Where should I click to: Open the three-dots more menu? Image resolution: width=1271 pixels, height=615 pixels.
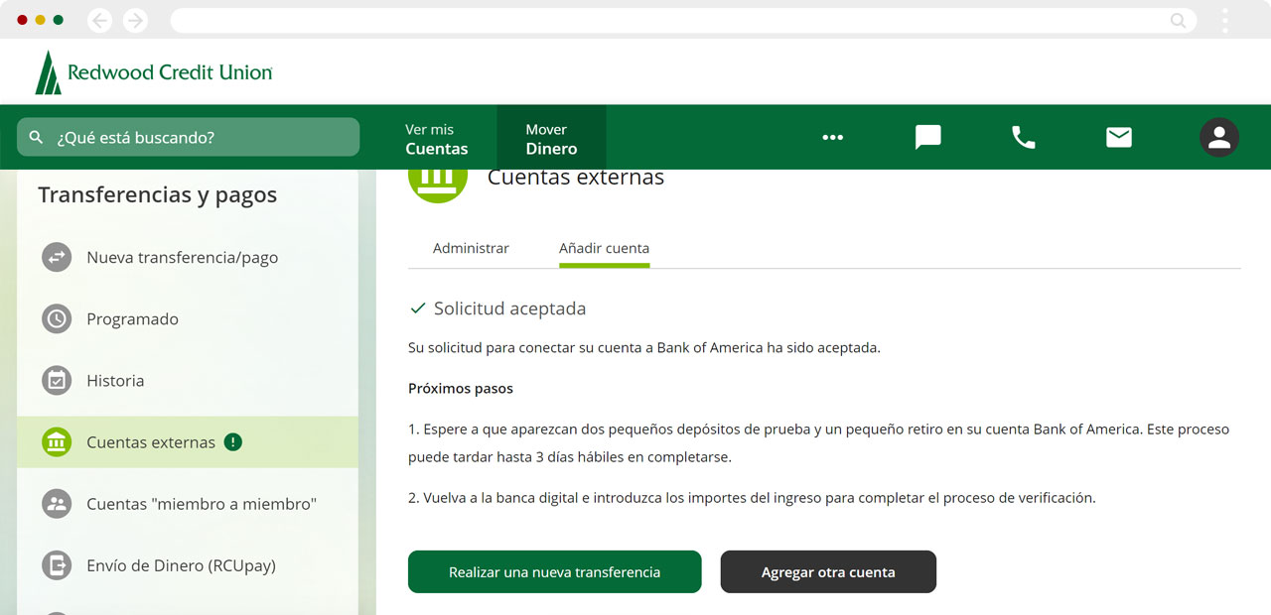[832, 138]
